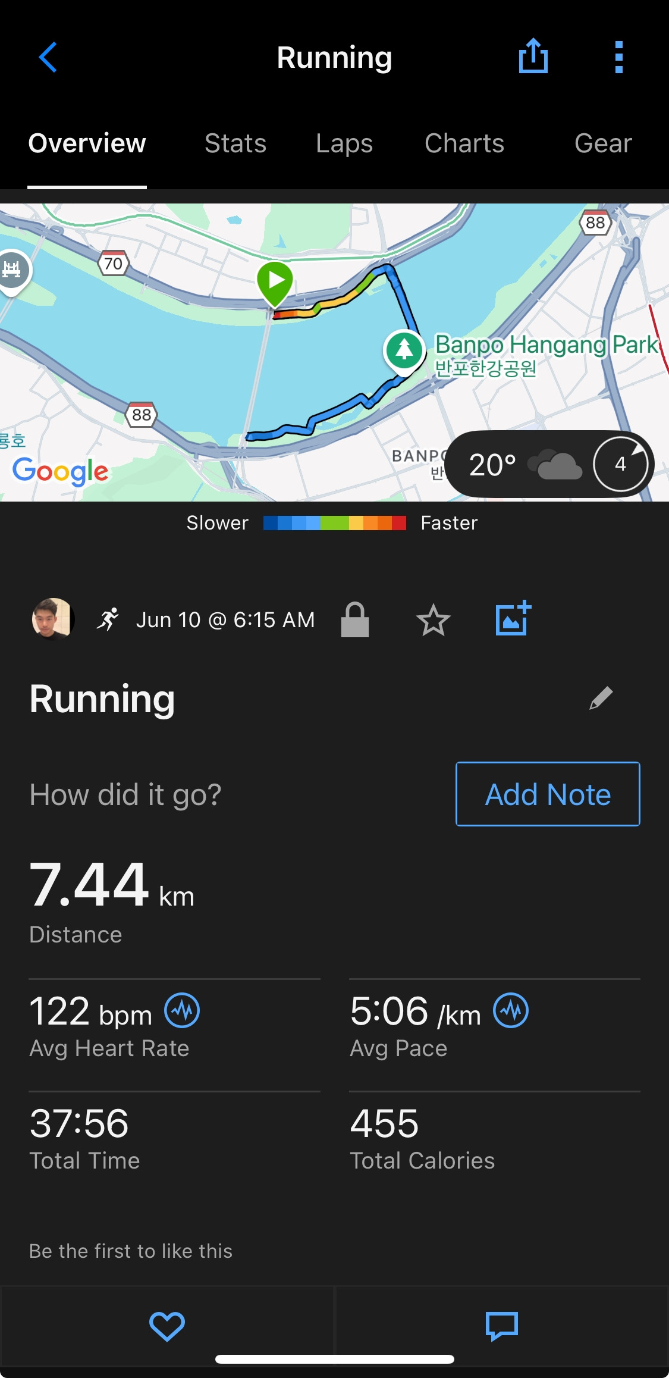Open the Gear tab
669x1378 pixels.
pyautogui.click(x=603, y=143)
